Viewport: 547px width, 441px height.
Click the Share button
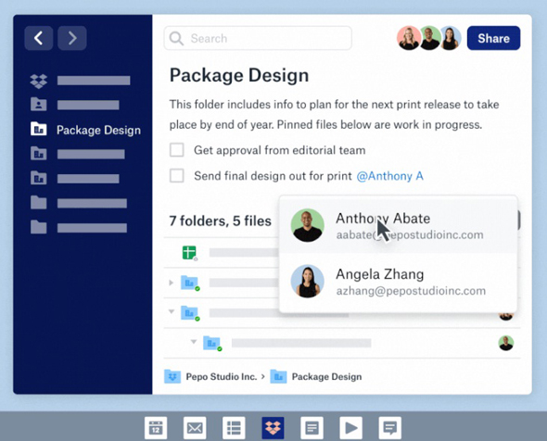tap(493, 38)
